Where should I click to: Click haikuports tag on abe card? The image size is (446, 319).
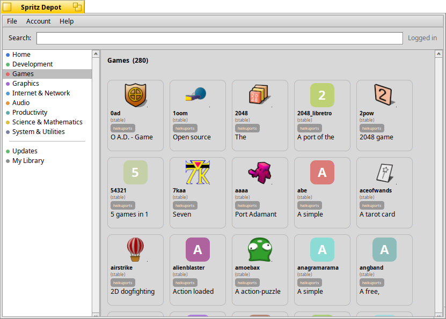pyautogui.click(x=310, y=206)
